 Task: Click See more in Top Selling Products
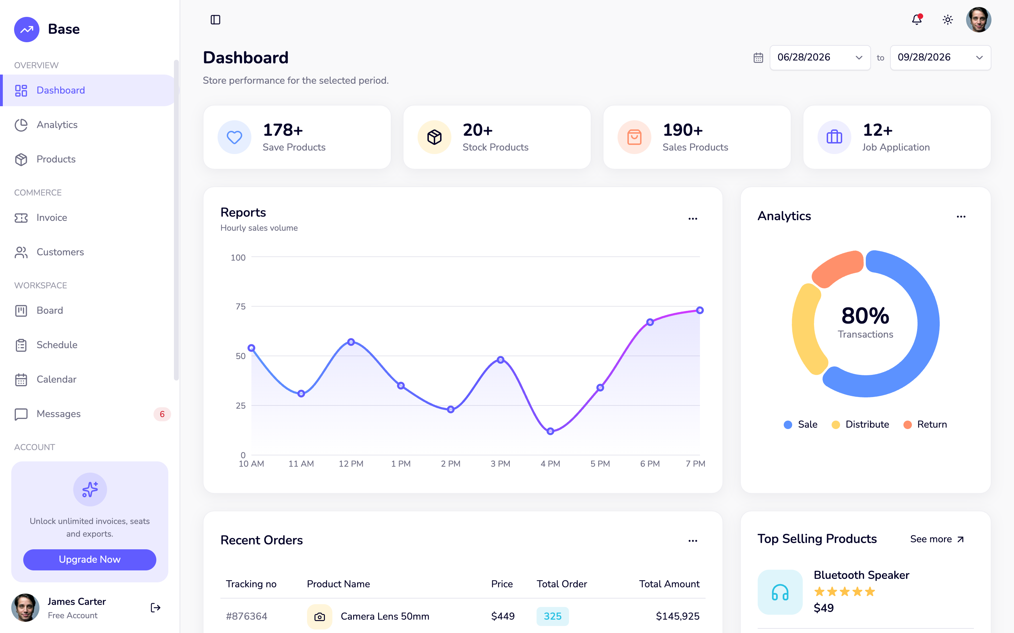point(937,539)
